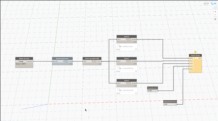The width and height of the screenshot is (218, 121).
Task: Click the Change button on Objeto de início
Action: 21,61
